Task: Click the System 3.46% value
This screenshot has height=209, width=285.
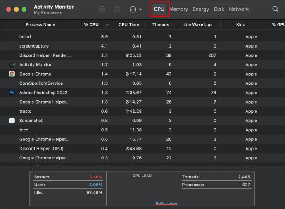Action: tap(96, 177)
